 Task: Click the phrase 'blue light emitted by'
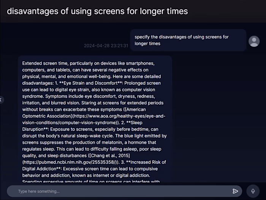(x=143, y=136)
